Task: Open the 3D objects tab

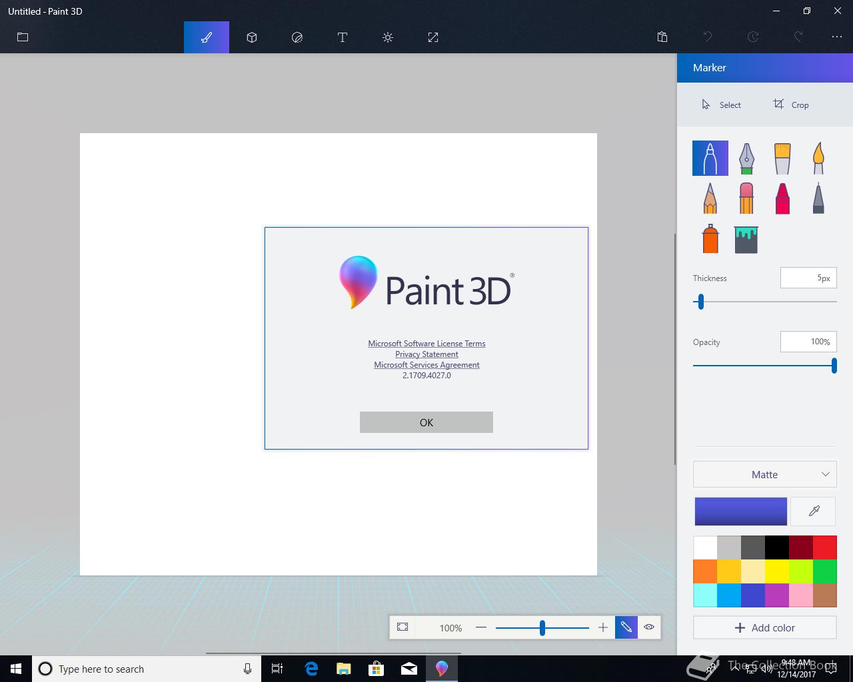Action: (x=252, y=37)
